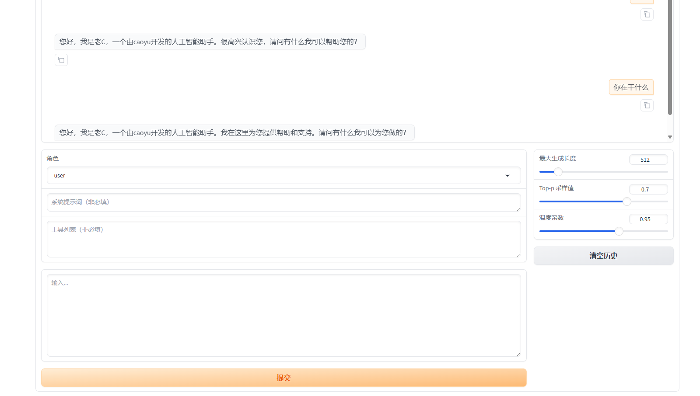Click the 最大生成长度 slider handle
The width and height of the screenshot is (700, 396).
[x=558, y=172]
